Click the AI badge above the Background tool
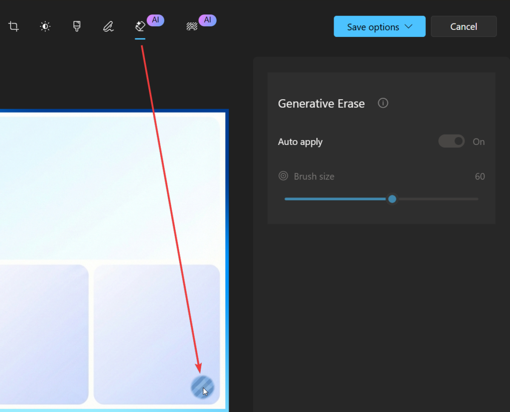Viewport: 510px width, 412px height. click(x=207, y=20)
